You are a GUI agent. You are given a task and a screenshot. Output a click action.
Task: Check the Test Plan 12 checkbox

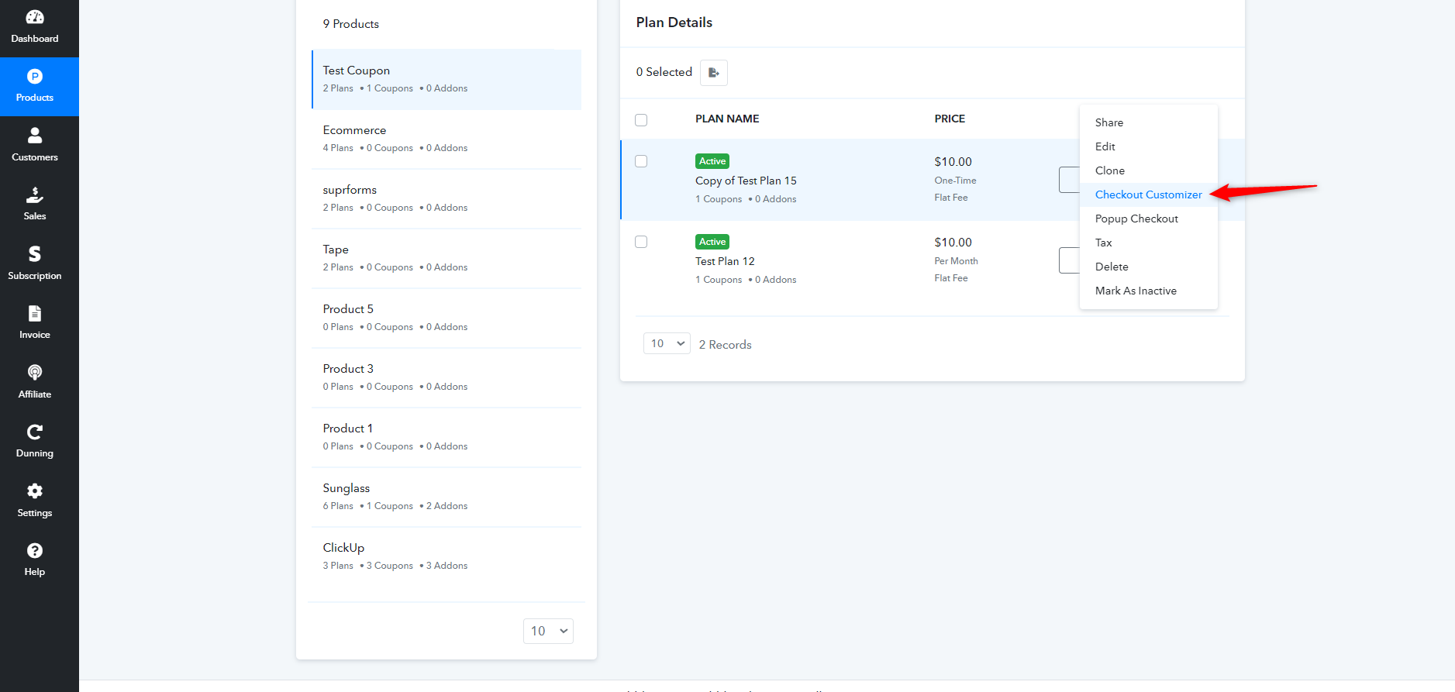tap(641, 242)
